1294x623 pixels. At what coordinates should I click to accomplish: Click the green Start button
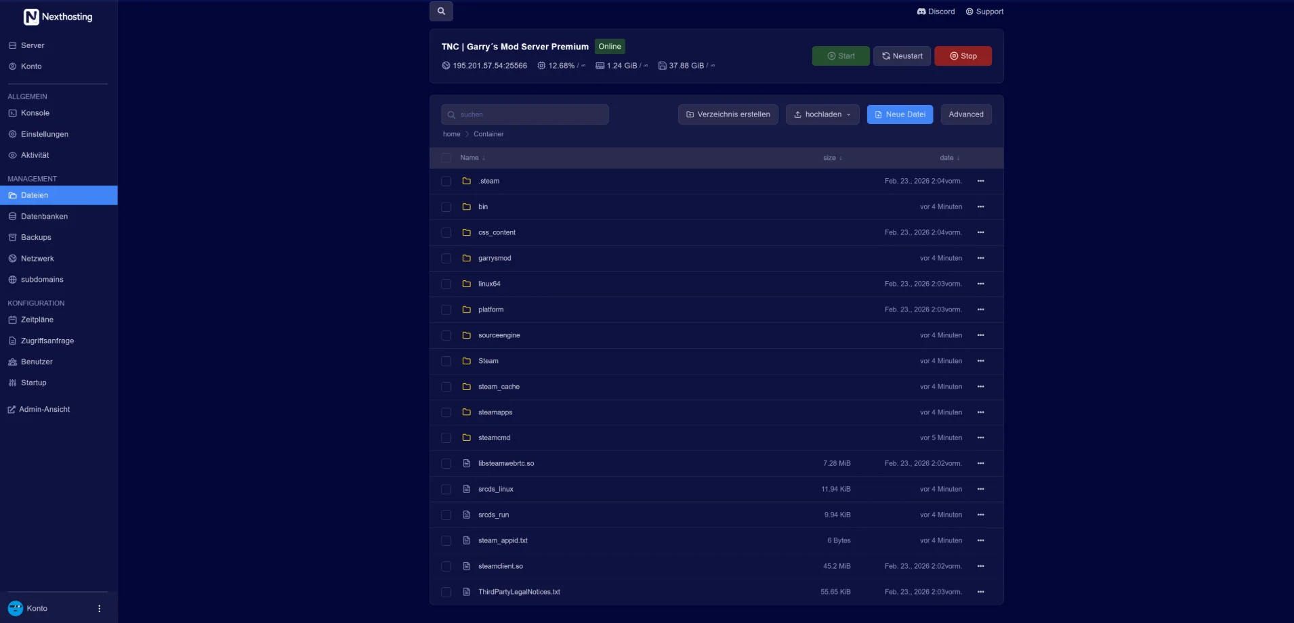[x=841, y=56]
